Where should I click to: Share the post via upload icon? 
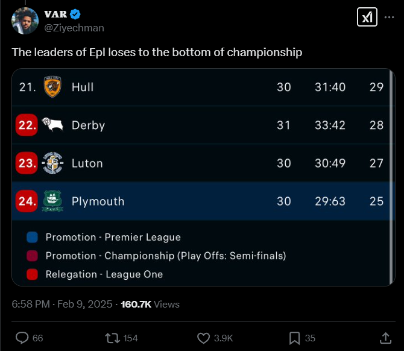(x=385, y=338)
